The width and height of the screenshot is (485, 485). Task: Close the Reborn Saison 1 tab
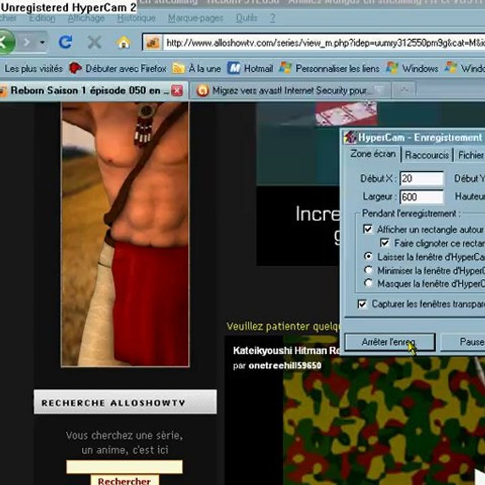177,91
